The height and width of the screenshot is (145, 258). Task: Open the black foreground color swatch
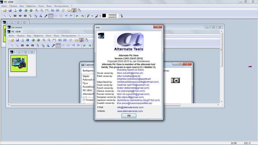click(x=104, y=15)
